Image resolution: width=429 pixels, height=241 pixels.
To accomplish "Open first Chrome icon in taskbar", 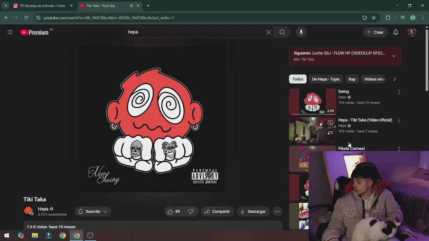I will [x=63, y=235].
